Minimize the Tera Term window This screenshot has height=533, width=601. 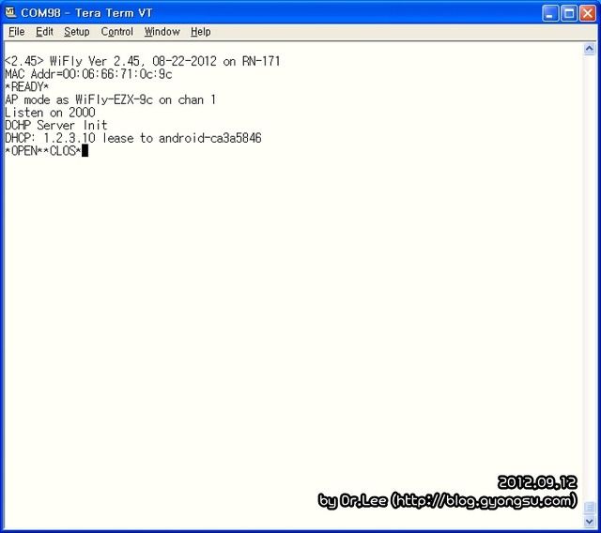point(550,14)
